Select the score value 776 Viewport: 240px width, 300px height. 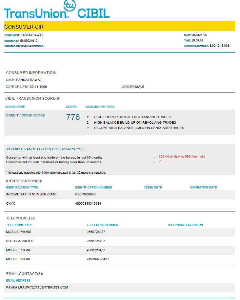tap(73, 117)
